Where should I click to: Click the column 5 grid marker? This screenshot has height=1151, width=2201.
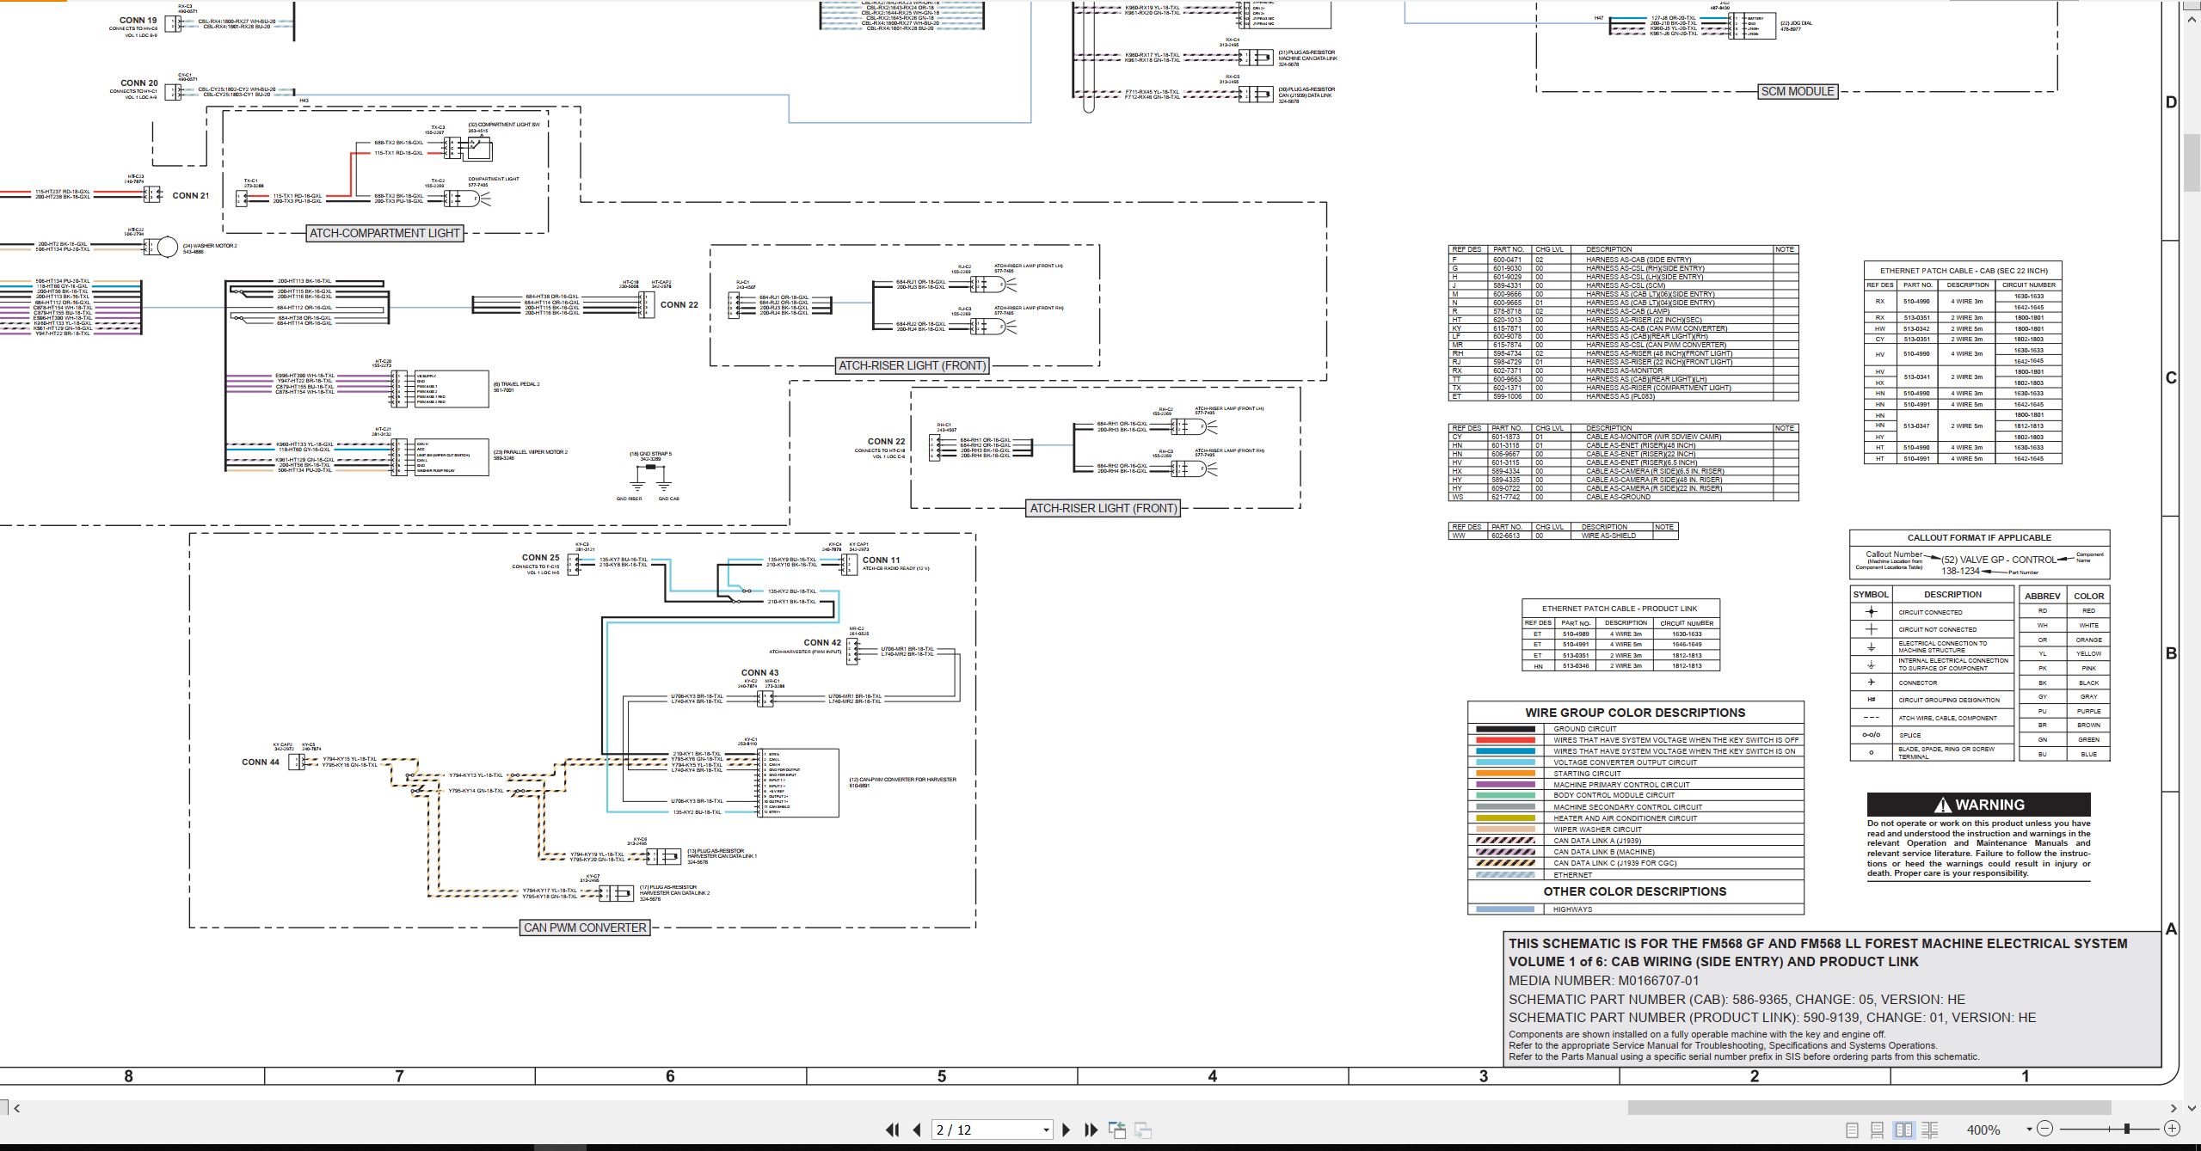942,1076
